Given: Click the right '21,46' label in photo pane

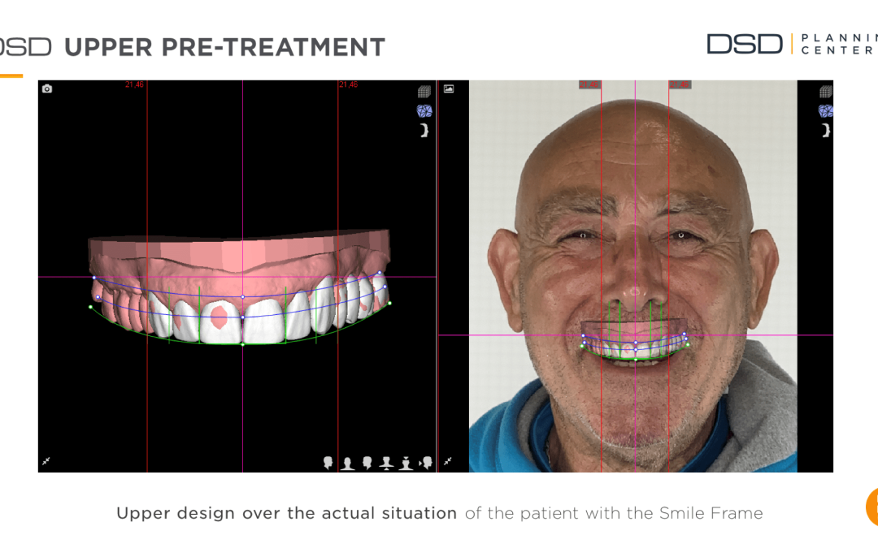Looking at the screenshot, I should tap(680, 84).
